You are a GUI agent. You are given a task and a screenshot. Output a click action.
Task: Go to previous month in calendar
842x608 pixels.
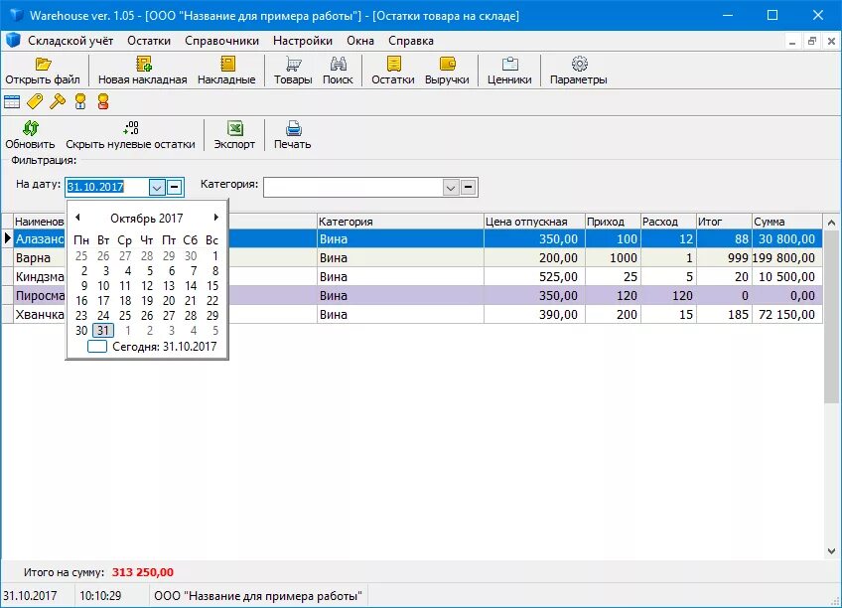coord(77,218)
